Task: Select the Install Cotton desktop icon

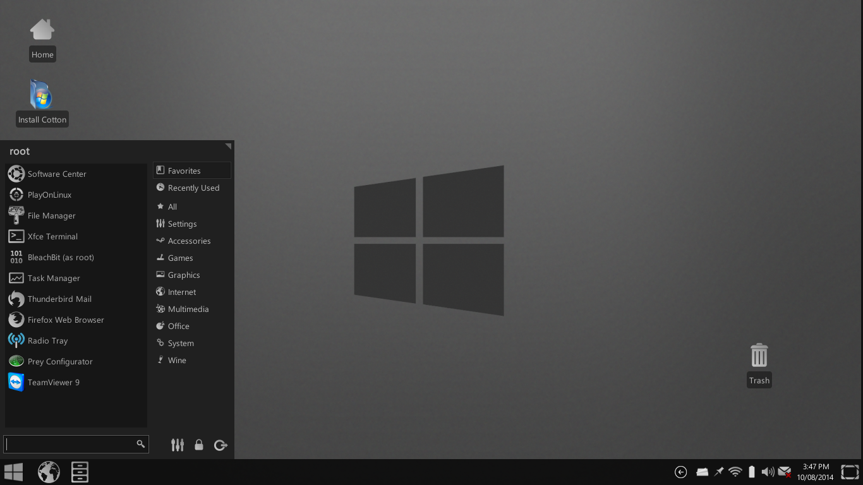Action: 42,103
